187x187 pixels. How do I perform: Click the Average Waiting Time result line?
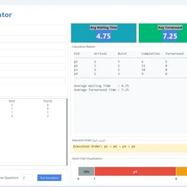pos(101,86)
